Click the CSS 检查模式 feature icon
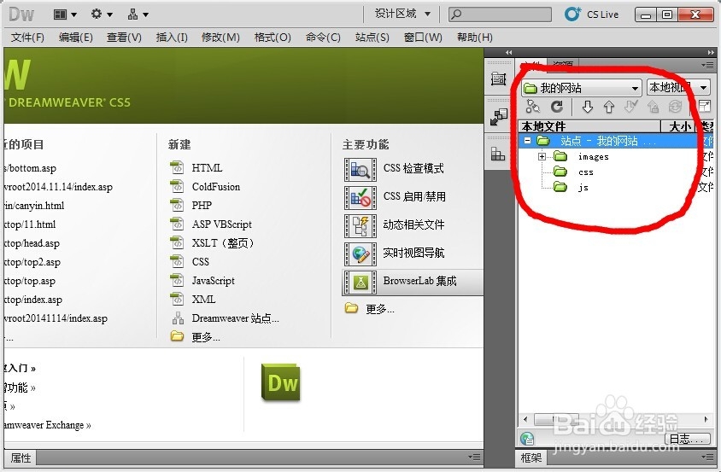This screenshot has height=472, width=721. click(x=360, y=170)
